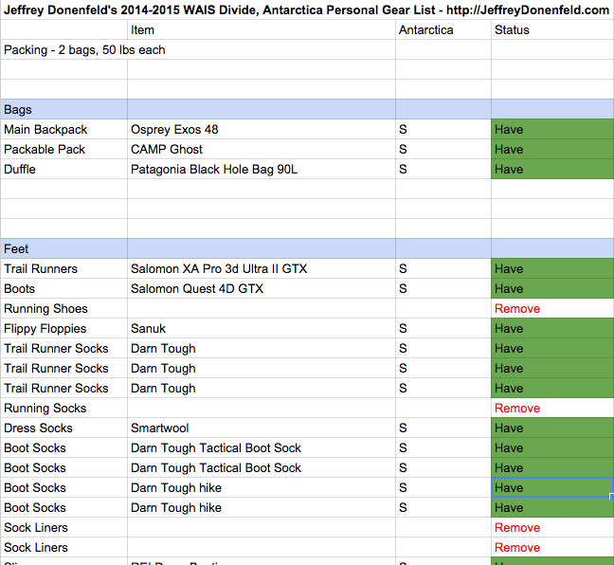Select 'Packing - 2 bags, 50 lbs each' cell
Image resolution: width=614 pixels, height=565 pixels.
pos(198,49)
